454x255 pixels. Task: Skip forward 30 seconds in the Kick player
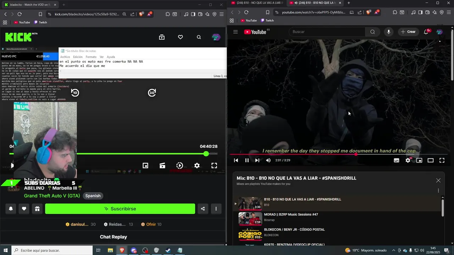coord(152,93)
